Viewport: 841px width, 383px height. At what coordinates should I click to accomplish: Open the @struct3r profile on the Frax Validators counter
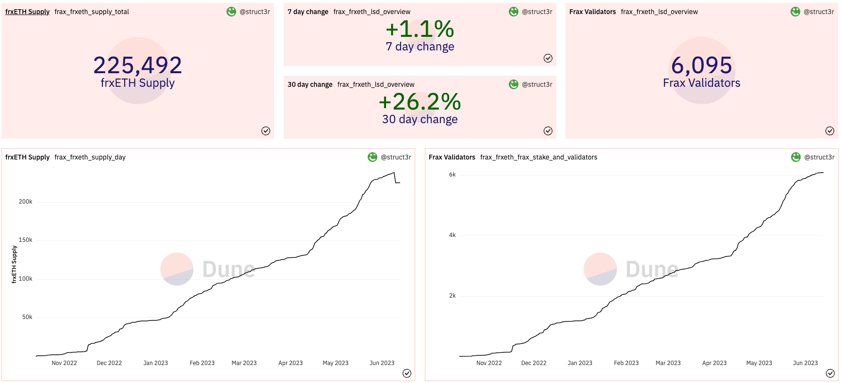pos(819,12)
